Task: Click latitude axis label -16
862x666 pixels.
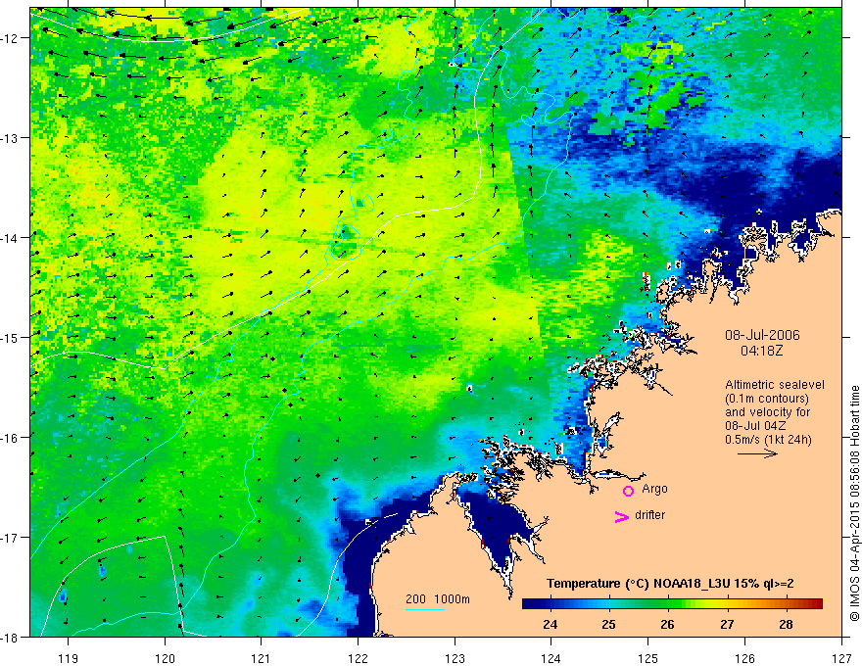Action: [x=11, y=438]
